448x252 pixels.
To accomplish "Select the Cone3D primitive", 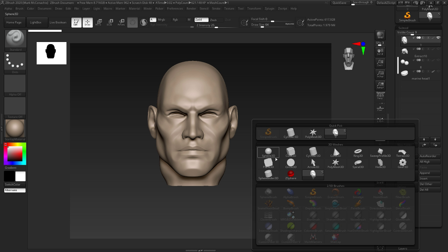I will point(335,153).
